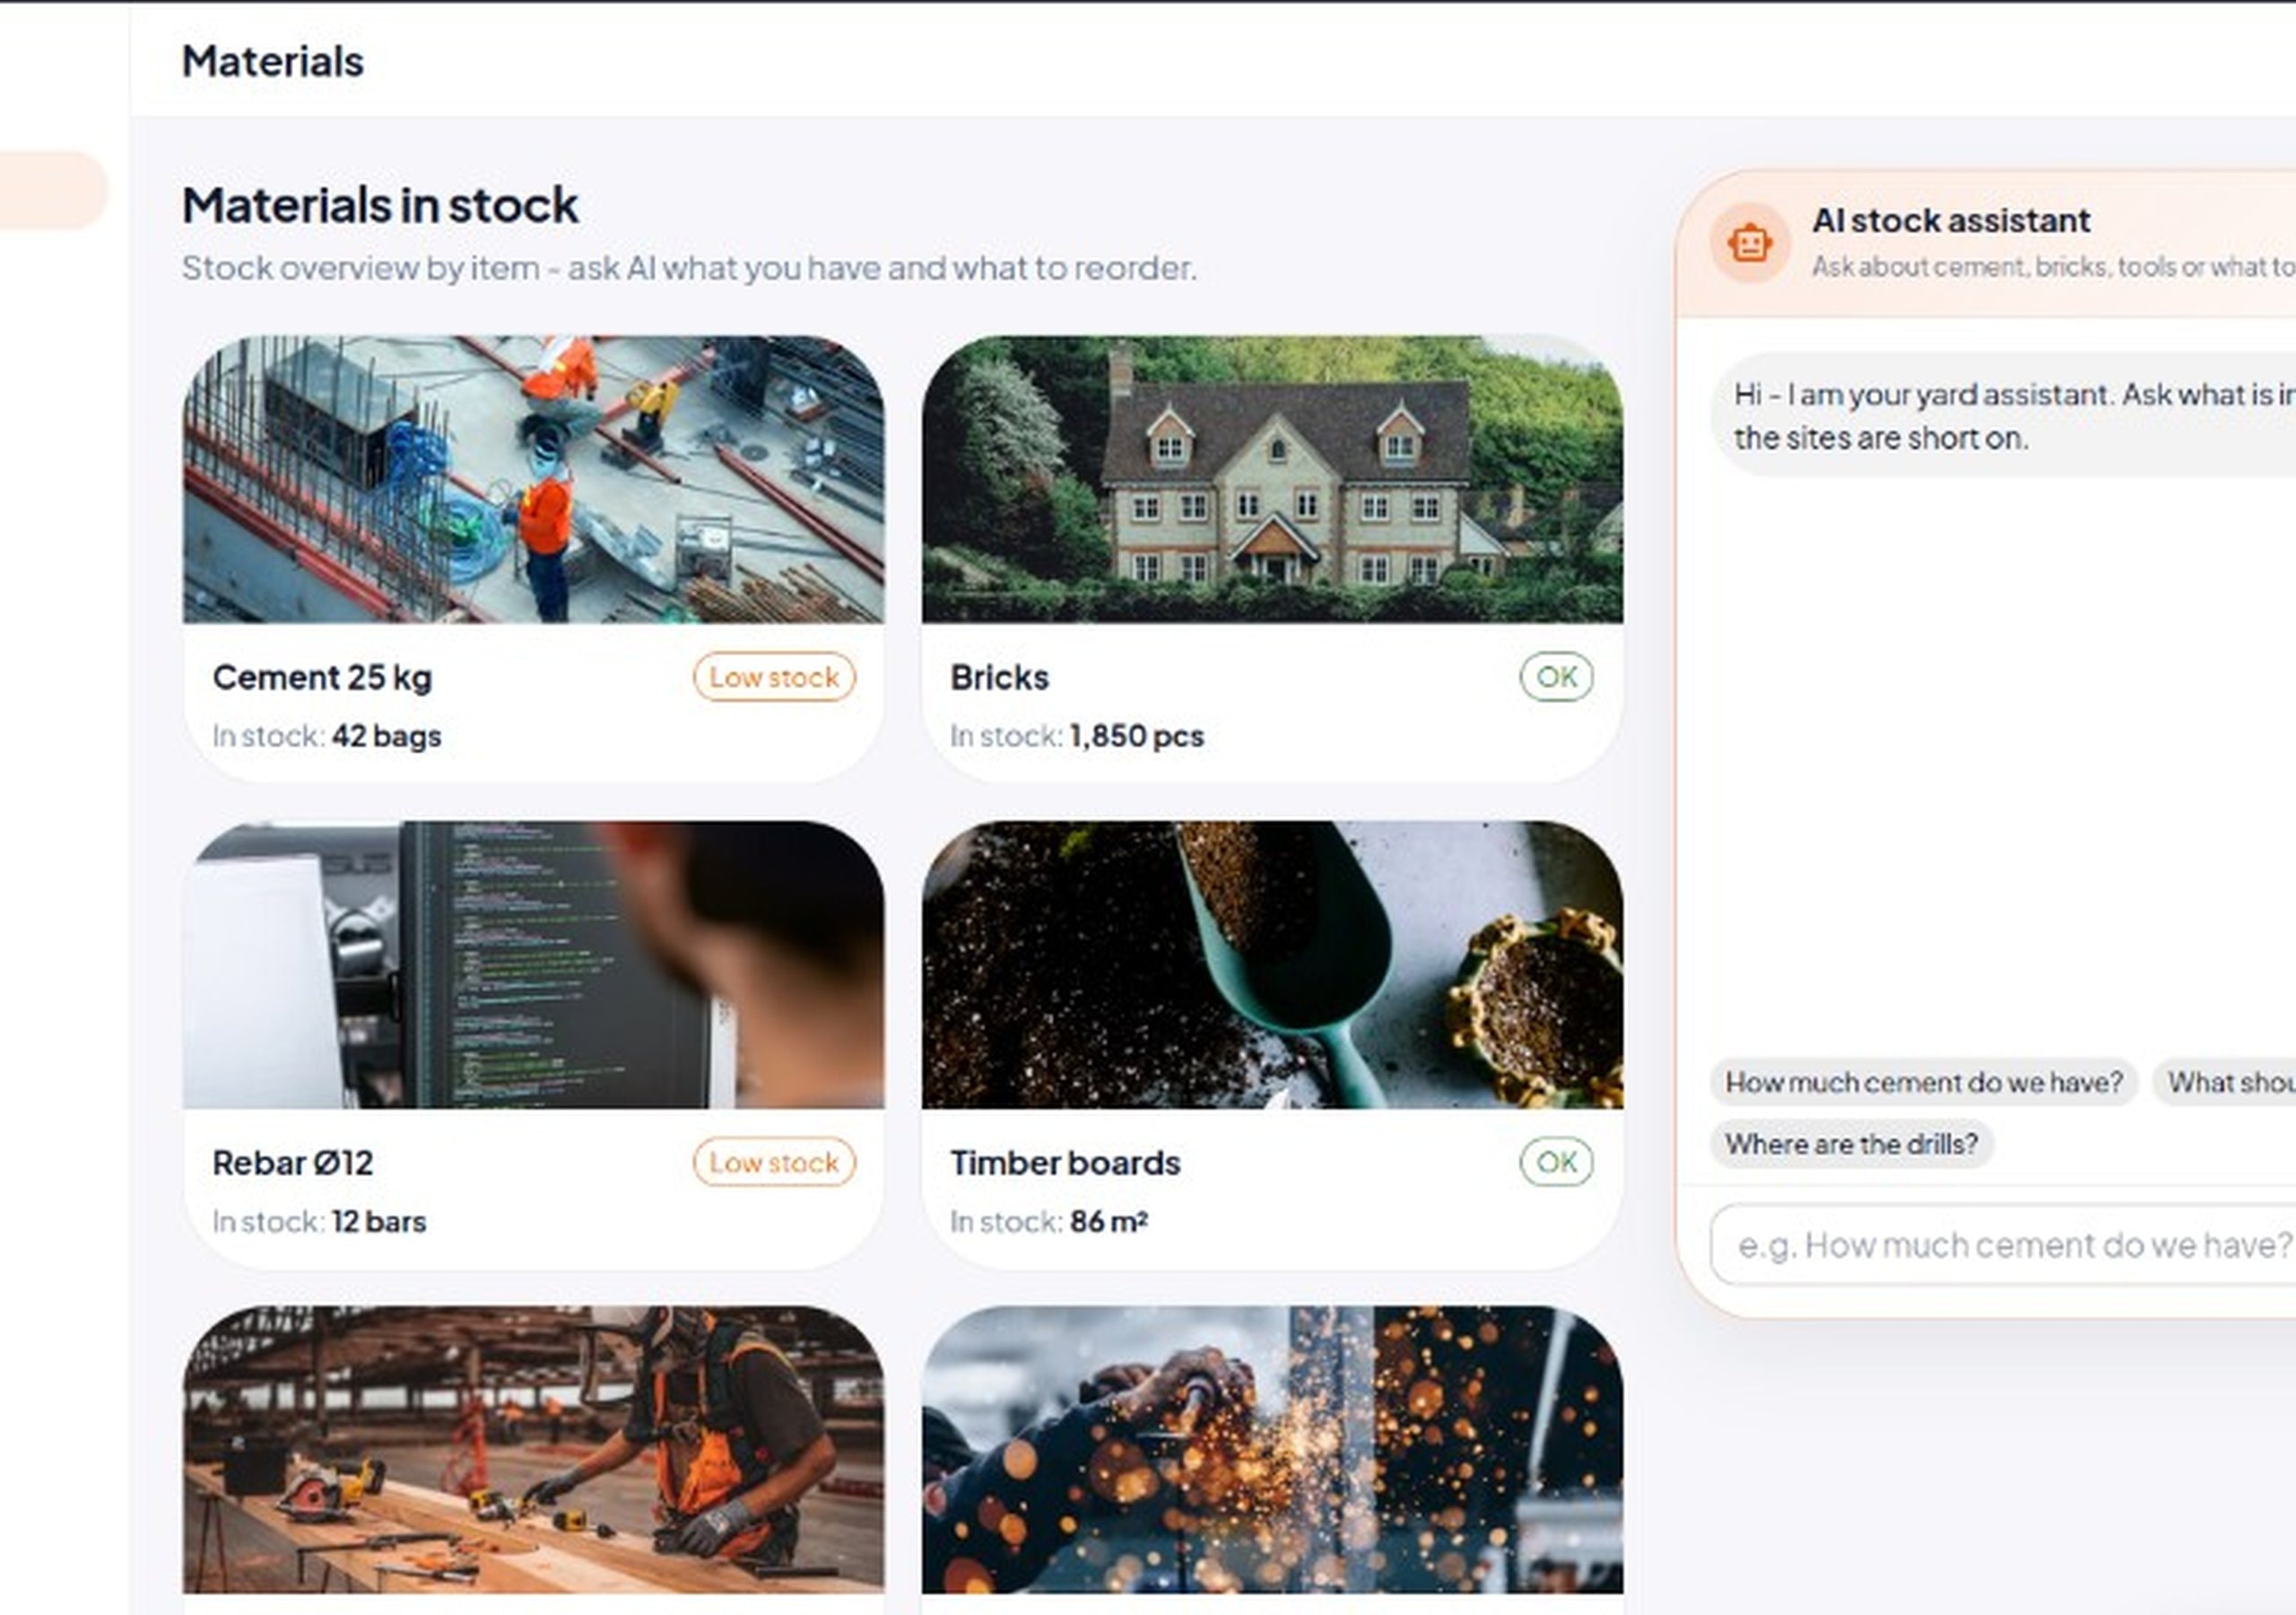Select the 'Timber boards' item title
Image resolution: width=2296 pixels, height=1615 pixels.
[1065, 1163]
